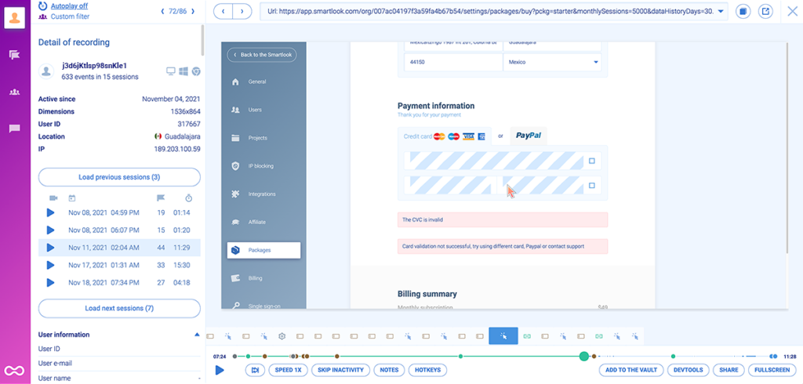Click the highlighted blue click event in event strip

click(503, 336)
